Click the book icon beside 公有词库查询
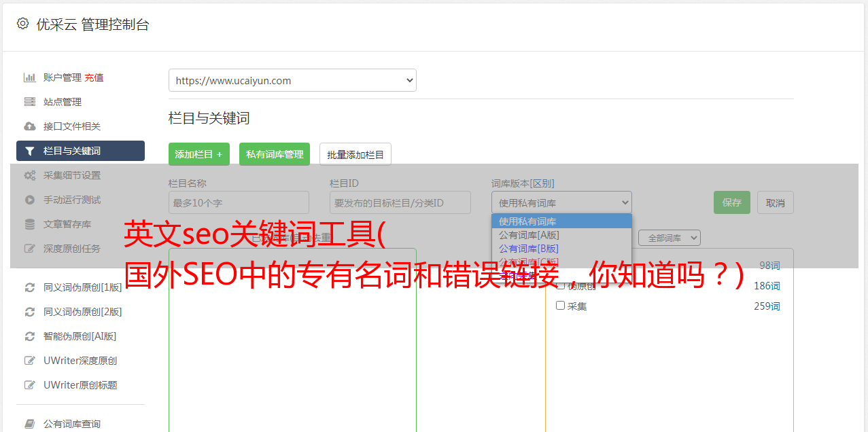868x432 pixels. [30, 424]
